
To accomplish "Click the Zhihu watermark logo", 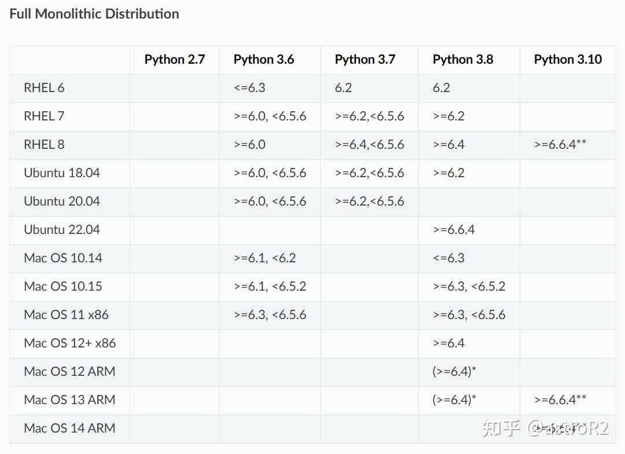I will (501, 429).
